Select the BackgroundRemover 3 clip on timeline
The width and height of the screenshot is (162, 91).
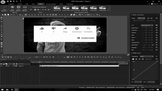point(79,66)
